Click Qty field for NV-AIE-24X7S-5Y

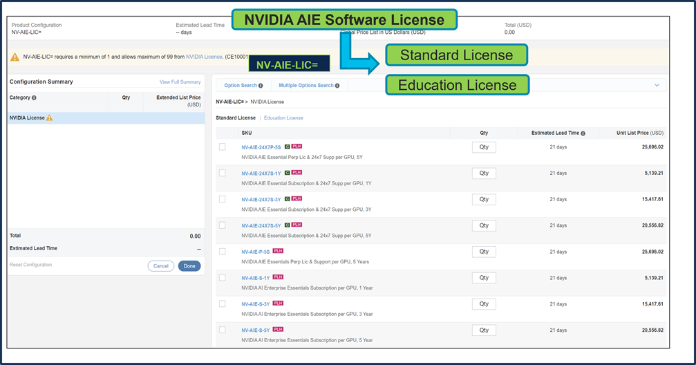coord(484,226)
